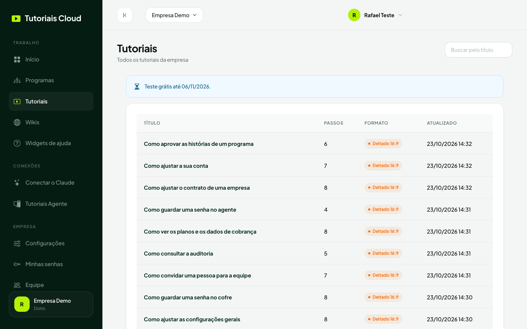Open 'Como convidar uma pessoa para a equipe'
The width and height of the screenshot is (527, 329).
pos(197,276)
